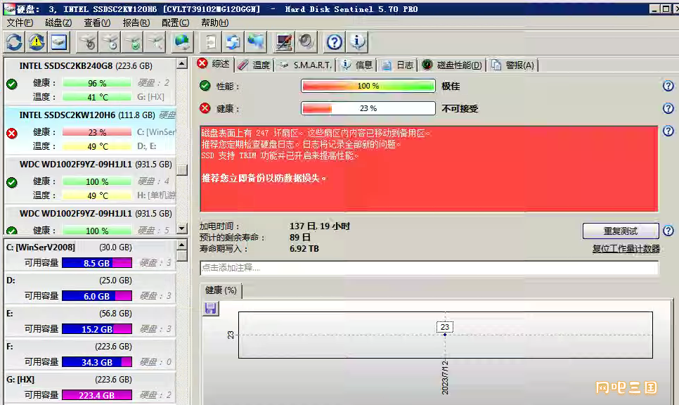The width and height of the screenshot is (679, 405).
Task: Open the 文件(F) menu
Action: [20, 22]
